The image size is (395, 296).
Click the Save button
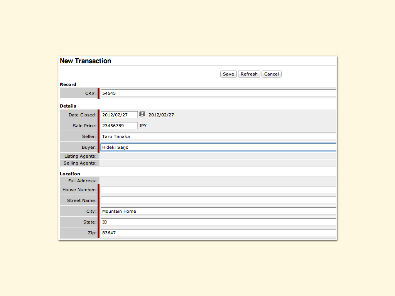point(228,74)
